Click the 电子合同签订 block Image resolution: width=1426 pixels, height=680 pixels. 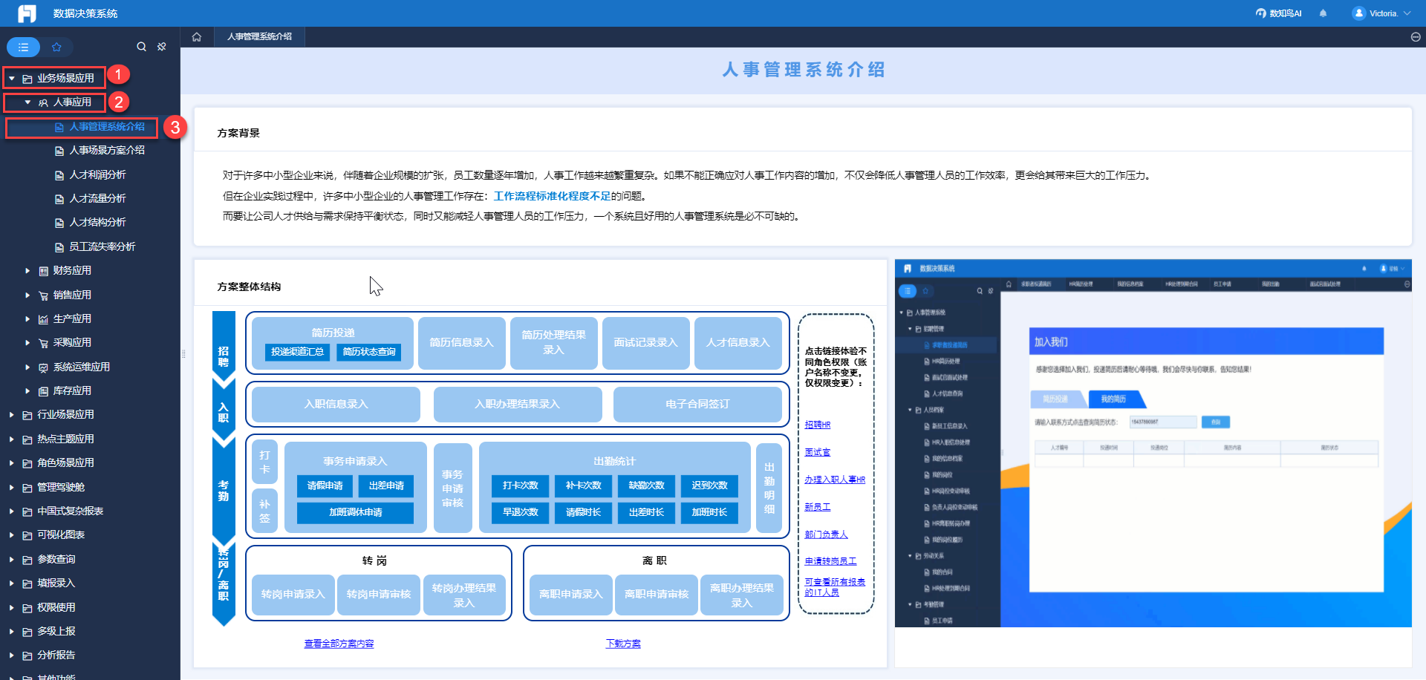coord(697,405)
